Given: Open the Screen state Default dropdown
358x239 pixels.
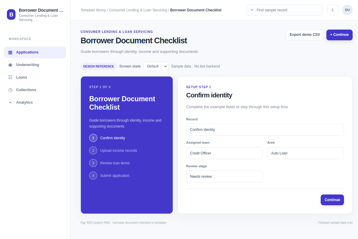Looking at the screenshot, I should coord(156,66).
